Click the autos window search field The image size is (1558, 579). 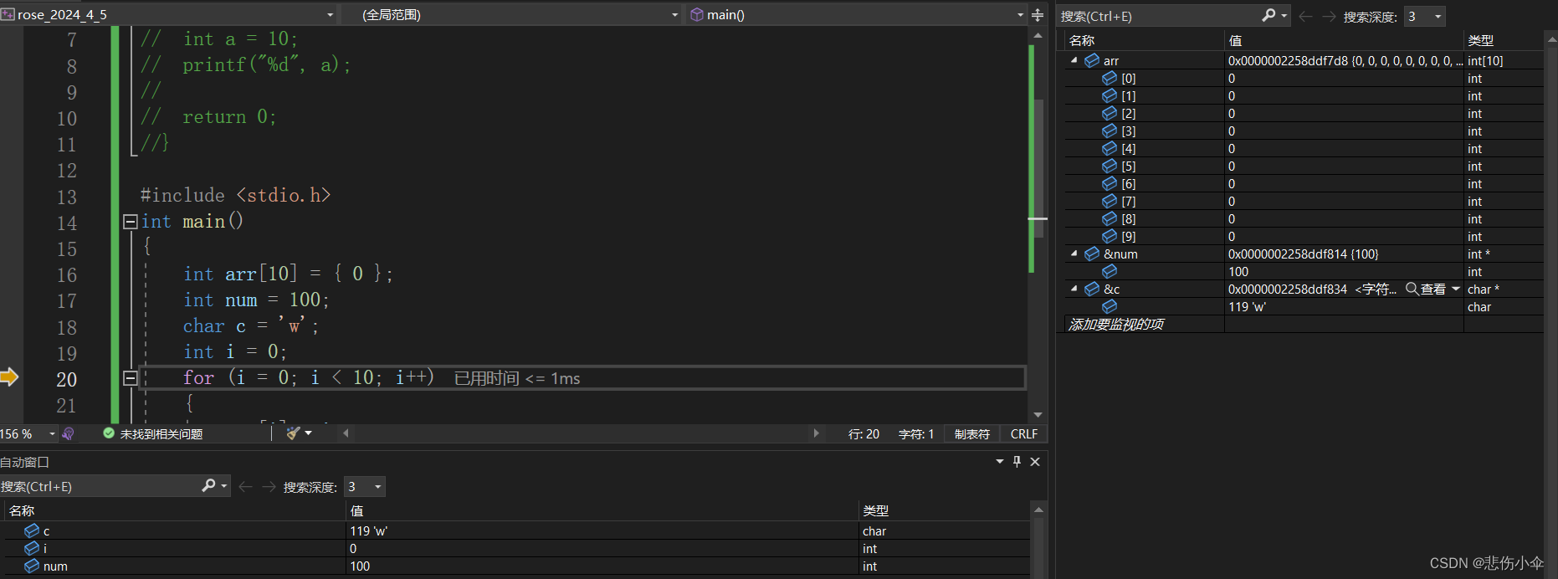point(99,486)
